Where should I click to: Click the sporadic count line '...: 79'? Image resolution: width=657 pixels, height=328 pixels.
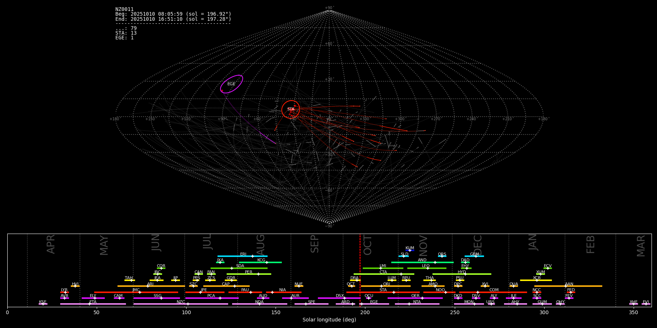126,28
